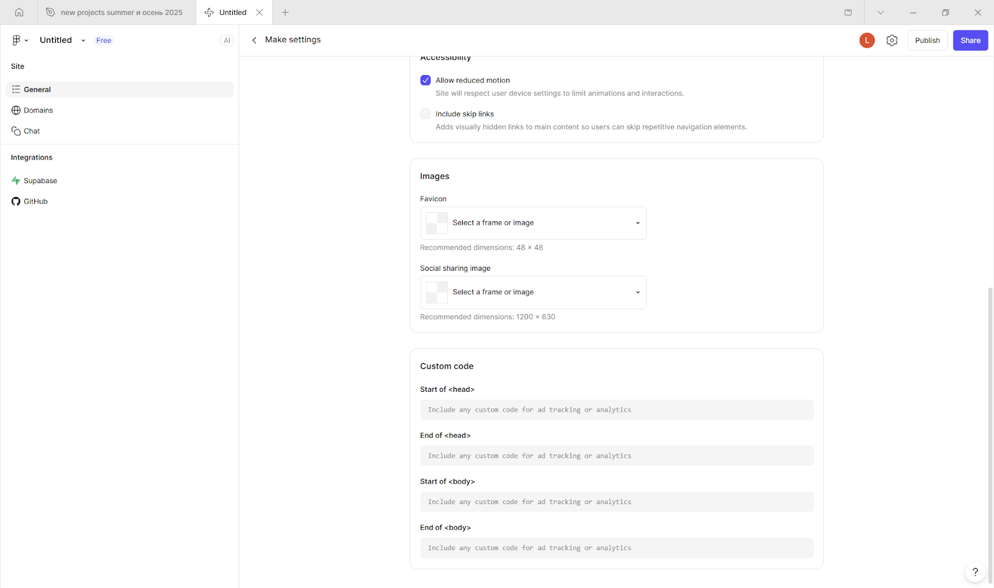The width and height of the screenshot is (994, 588).
Task: Click the Share button
Action: tap(970, 40)
